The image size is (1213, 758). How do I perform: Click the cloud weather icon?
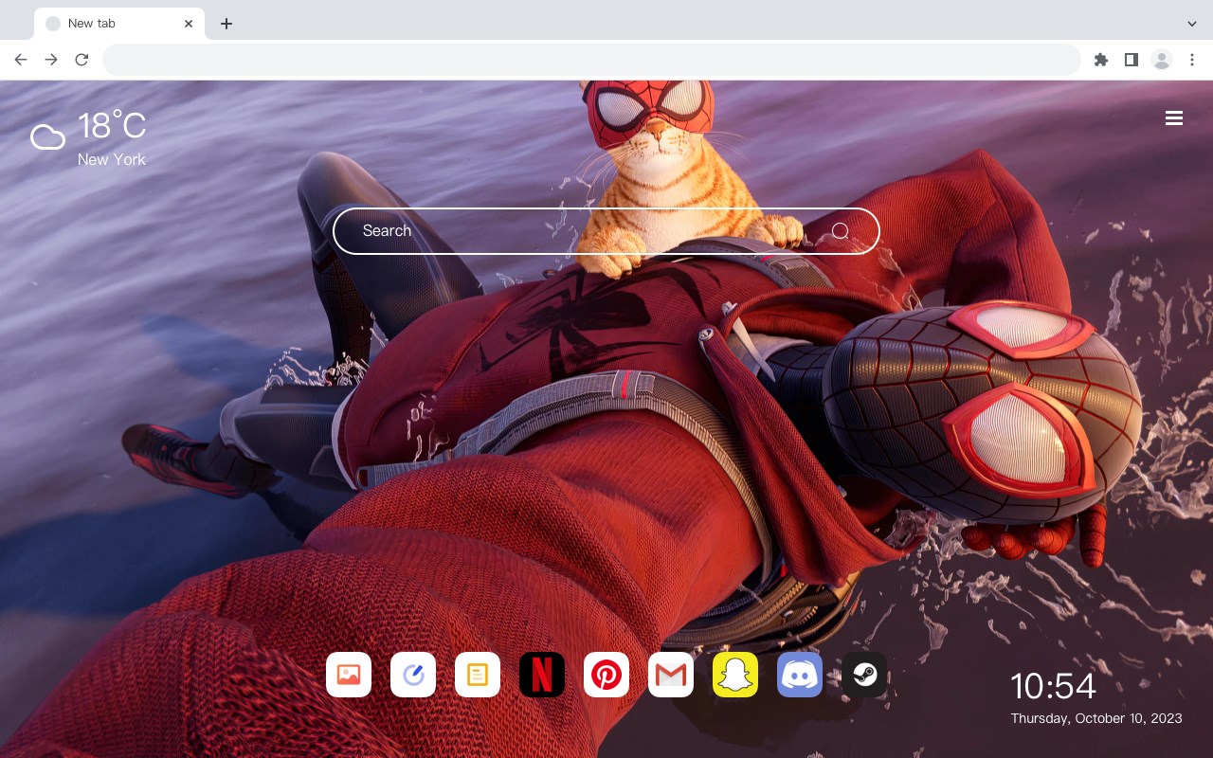click(47, 137)
